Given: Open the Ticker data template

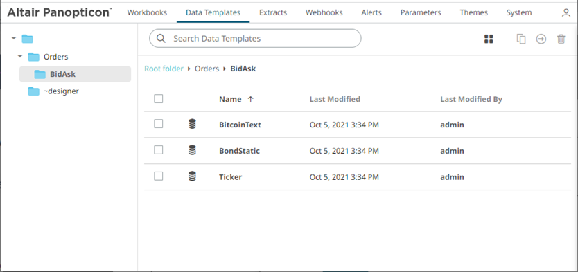Looking at the screenshot, I should 230,177.
